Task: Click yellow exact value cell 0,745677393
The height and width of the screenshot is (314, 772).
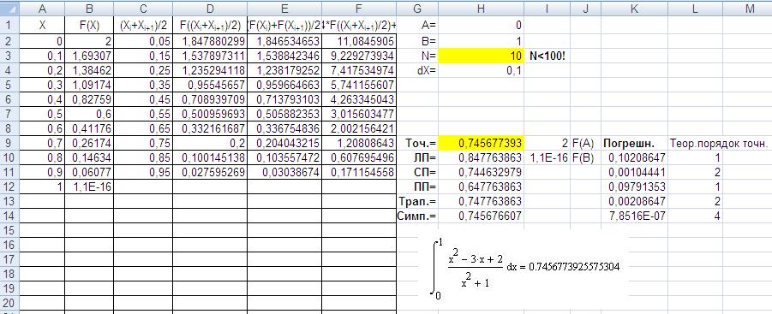Action: (481, 144)
